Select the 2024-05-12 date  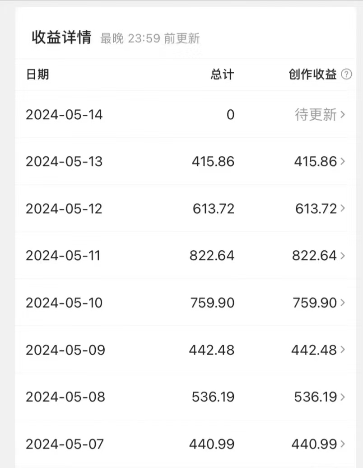pyautogui.click(x=64, y=209)
